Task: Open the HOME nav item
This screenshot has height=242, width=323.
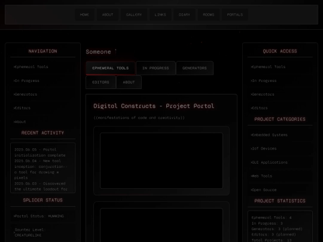Action: (84, 14)
